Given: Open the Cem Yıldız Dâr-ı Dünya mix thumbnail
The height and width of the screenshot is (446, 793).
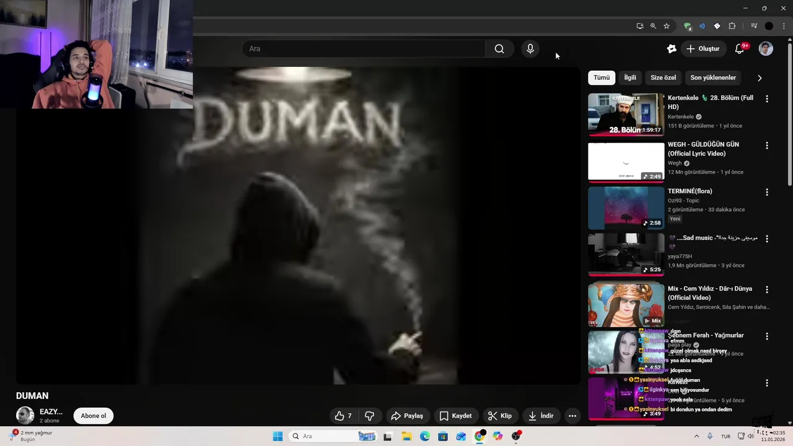Looking at the screenshot, I should (626, 305).
